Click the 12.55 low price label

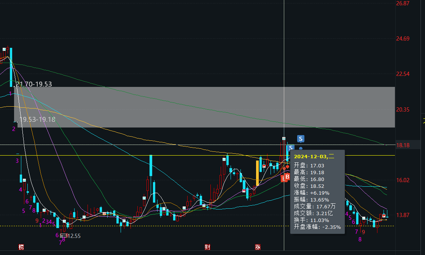pyautogui.click(x=74, y=236)
